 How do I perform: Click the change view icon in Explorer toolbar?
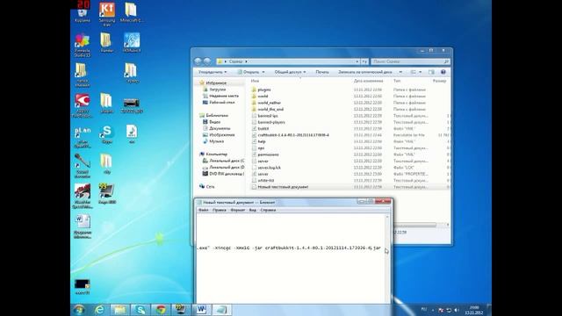414,72
